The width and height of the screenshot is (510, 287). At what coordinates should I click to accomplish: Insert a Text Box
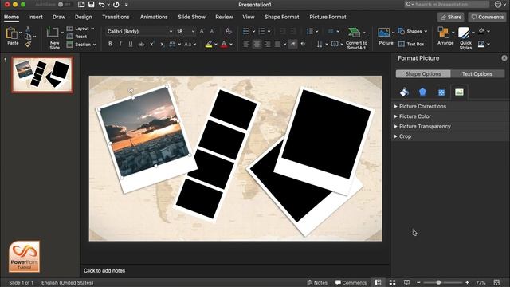tap(411, 44)
